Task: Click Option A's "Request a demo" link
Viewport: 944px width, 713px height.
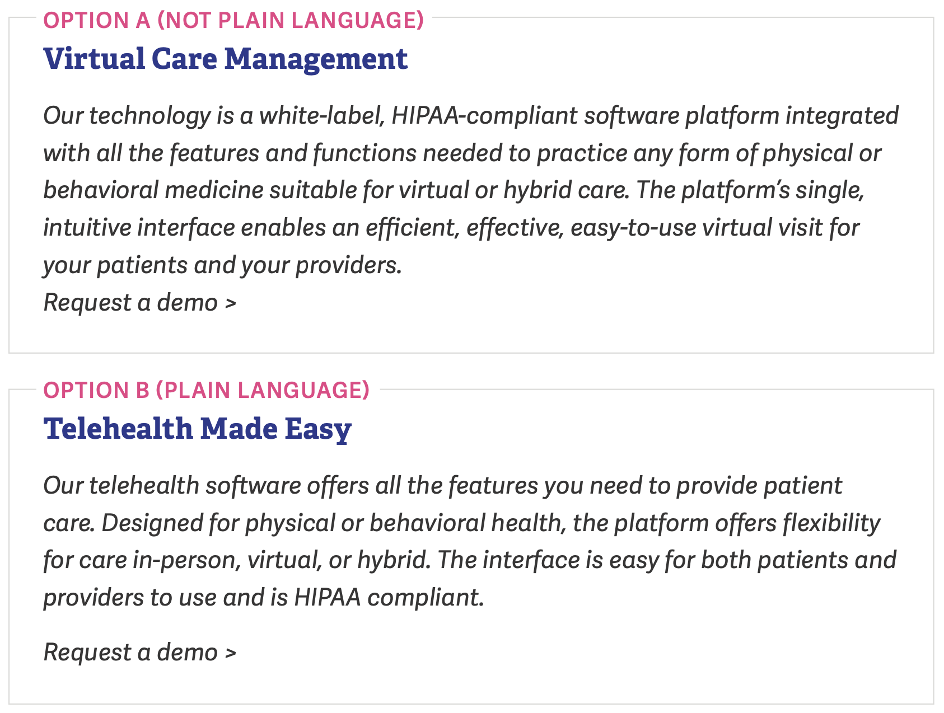Action: tap(130, 303)
